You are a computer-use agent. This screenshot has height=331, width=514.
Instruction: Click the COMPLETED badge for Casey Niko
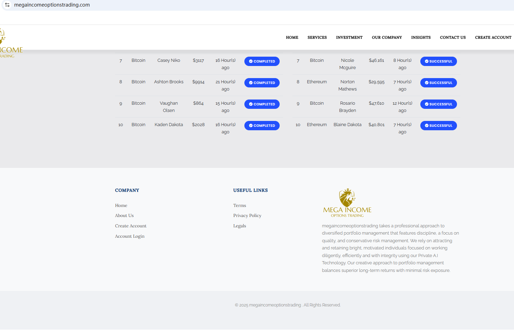(262, 62)
